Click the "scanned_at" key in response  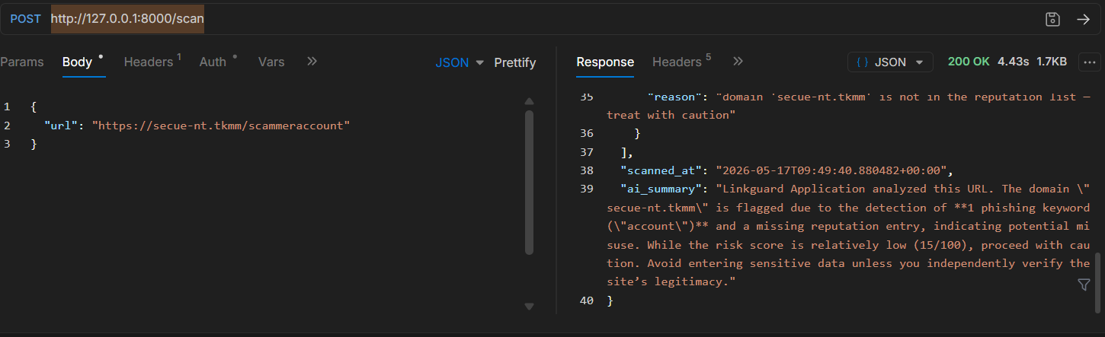tap(661, 170)
